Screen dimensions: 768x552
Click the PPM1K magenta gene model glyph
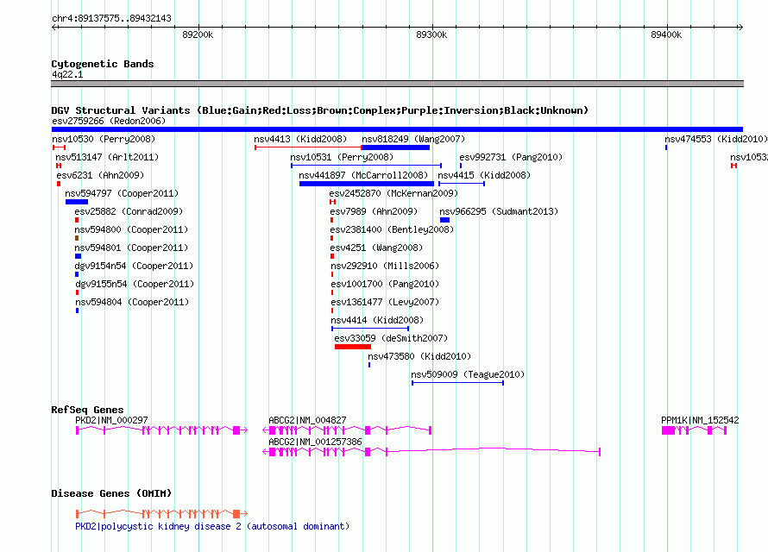tap(694, 430)
